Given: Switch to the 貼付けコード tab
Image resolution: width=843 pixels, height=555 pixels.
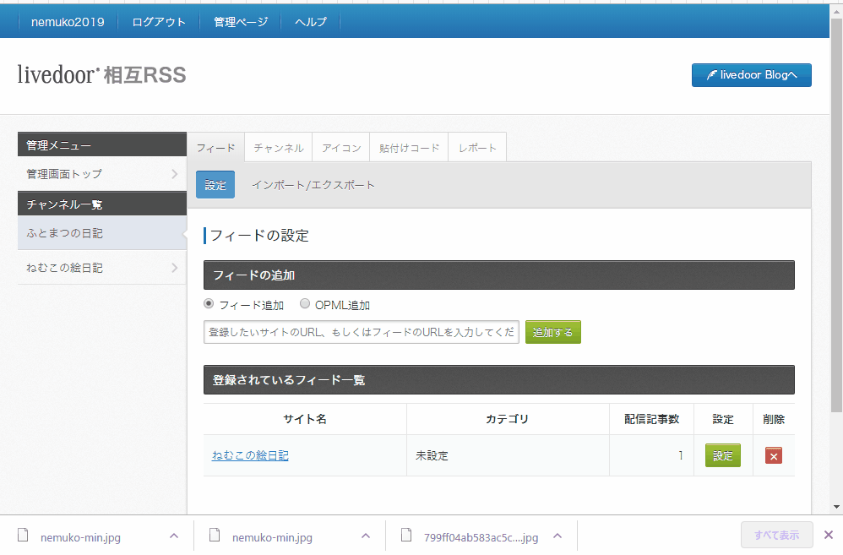Looking at the screenshot, I should pyautogui.click(x=409, y=148).
